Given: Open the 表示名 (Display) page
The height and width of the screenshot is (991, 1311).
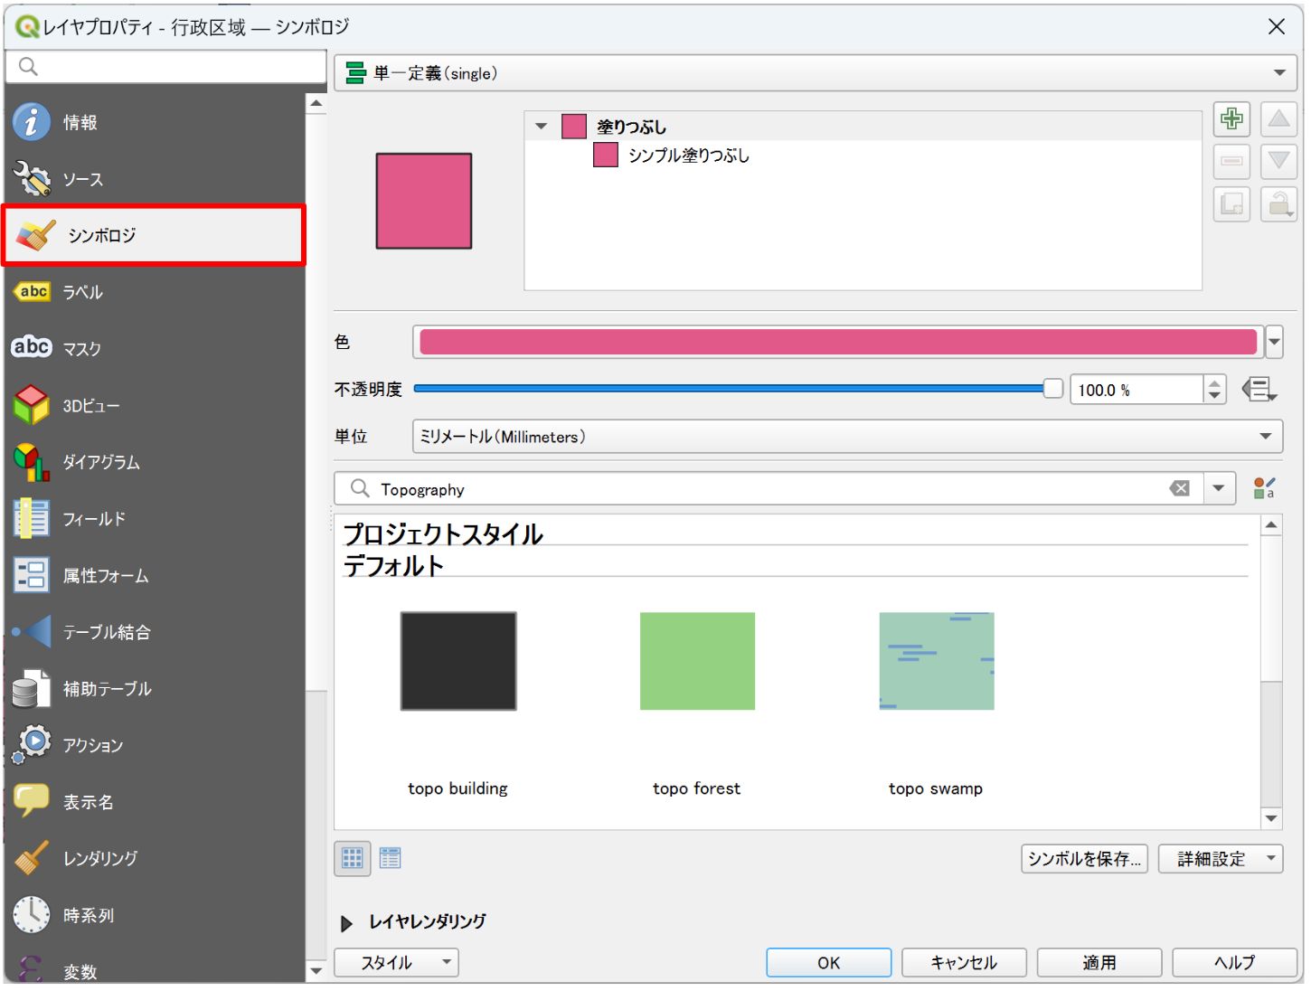Looking at the screenshot, I should 155,802.
